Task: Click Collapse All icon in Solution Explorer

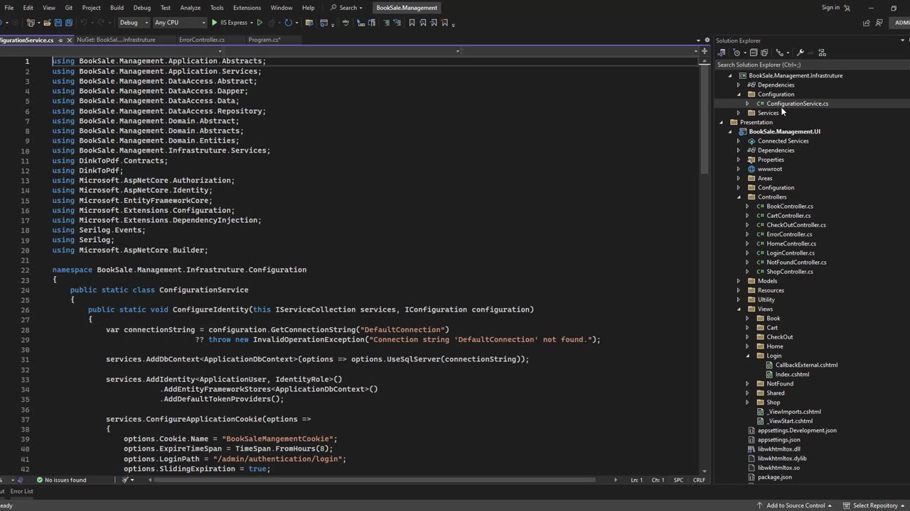Action: [754, 53]
